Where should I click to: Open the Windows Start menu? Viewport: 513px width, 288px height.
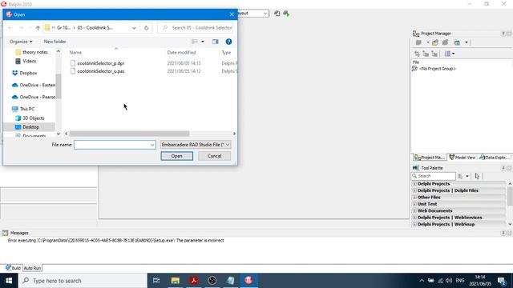tap(9, 281)
